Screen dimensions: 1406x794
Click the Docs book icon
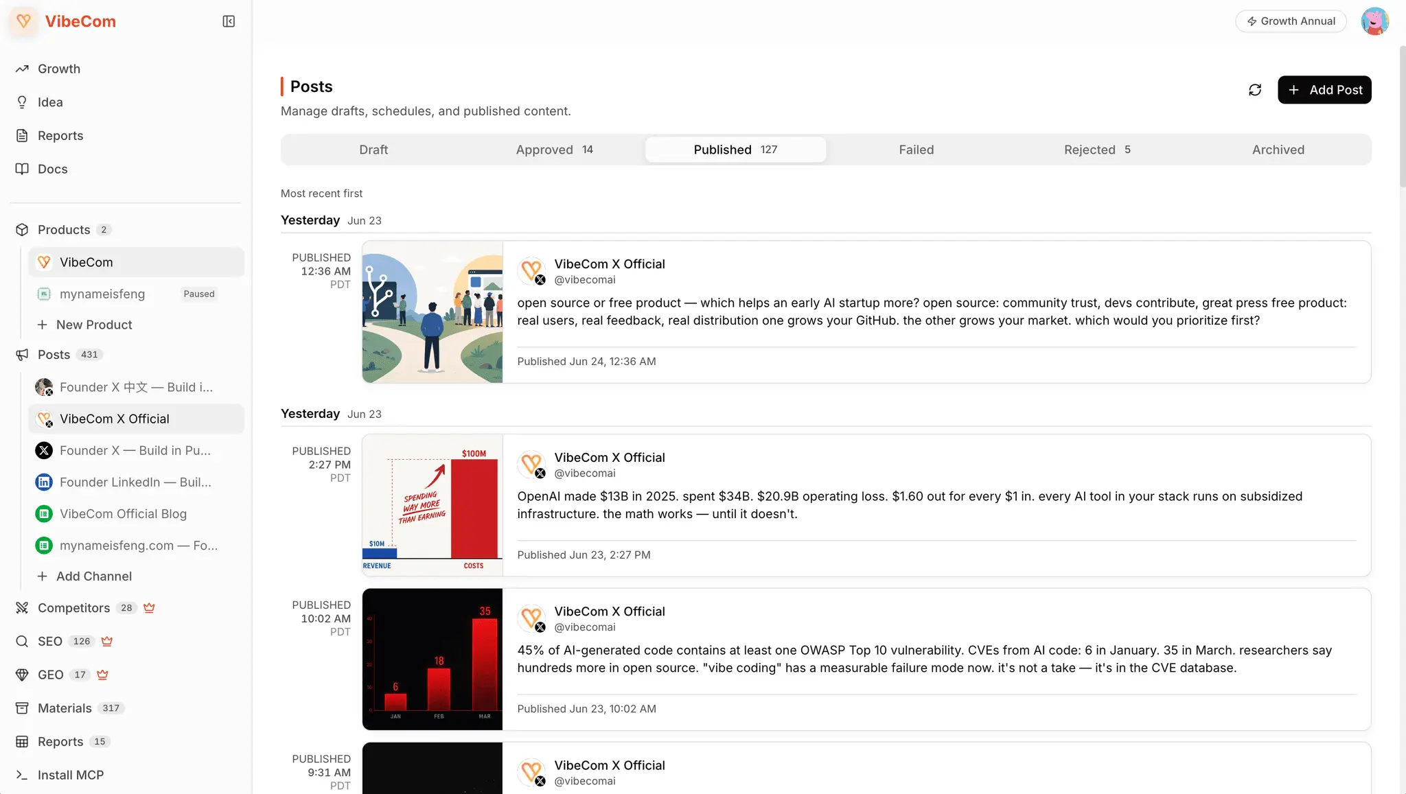[22, 169]
